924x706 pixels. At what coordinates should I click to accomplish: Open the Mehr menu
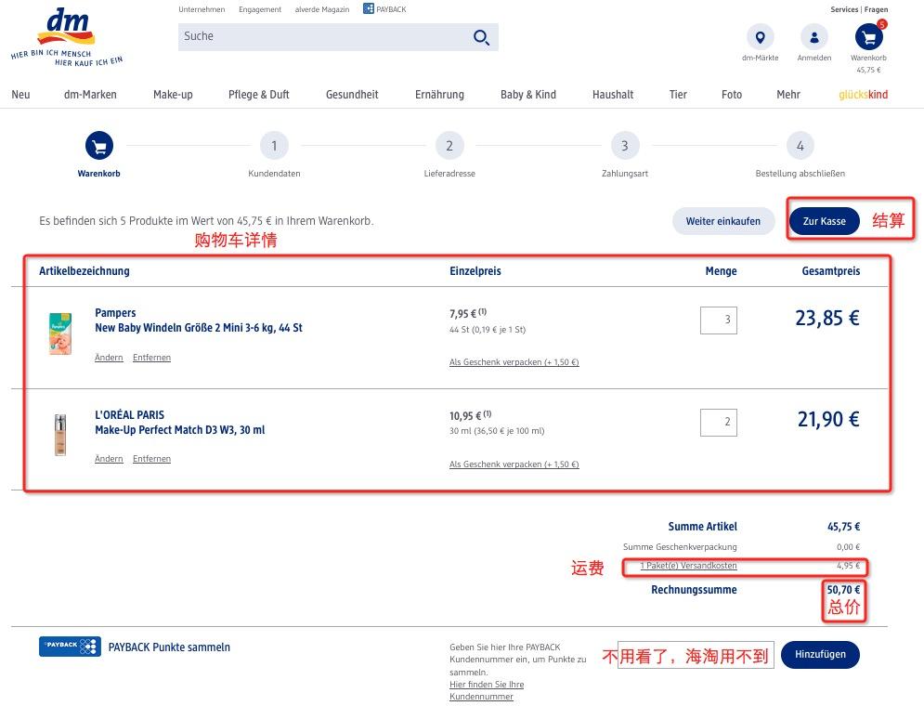[x=787, y=95]
